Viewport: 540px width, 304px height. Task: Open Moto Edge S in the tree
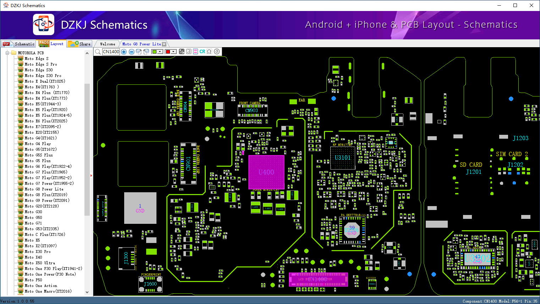(x=37, y=59)
